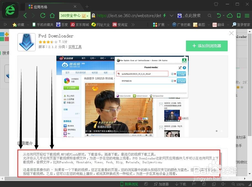
Task: Go back with the back arrow
Action: click(x=25, y=15)
